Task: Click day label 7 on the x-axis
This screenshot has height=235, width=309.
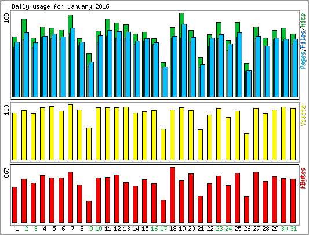Action: click(72, 229)
